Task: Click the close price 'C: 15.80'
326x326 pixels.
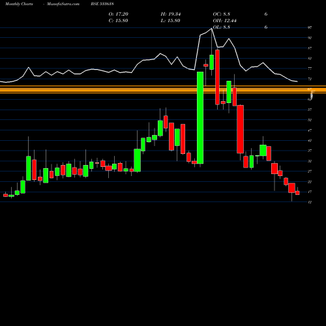Action: click(118, 21)
